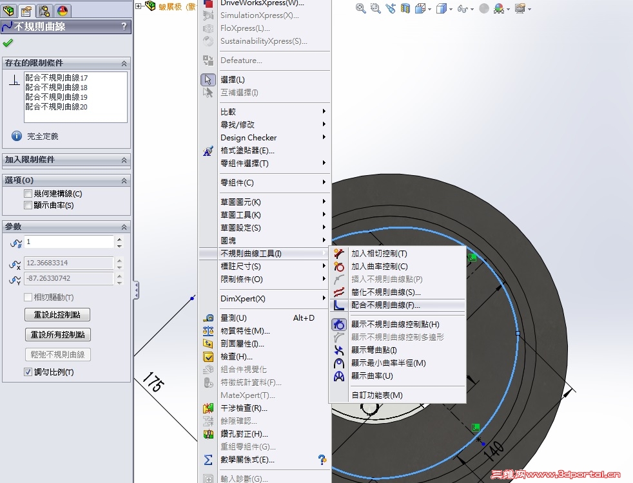
Task: Collapse the 參數 section
Action: click(124, 227)
